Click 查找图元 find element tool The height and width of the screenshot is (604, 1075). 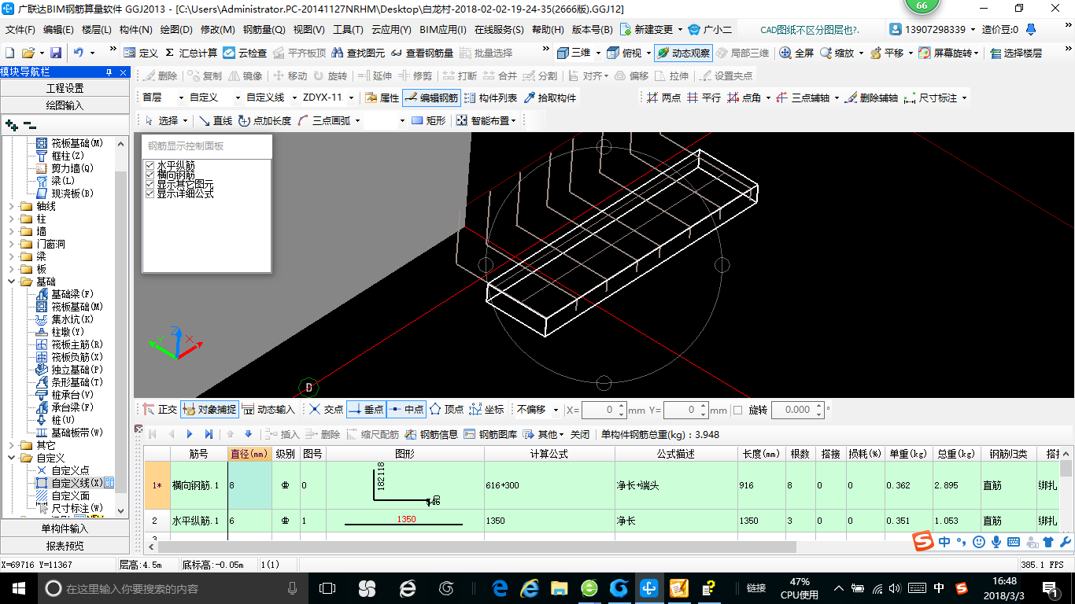point(358,53)
